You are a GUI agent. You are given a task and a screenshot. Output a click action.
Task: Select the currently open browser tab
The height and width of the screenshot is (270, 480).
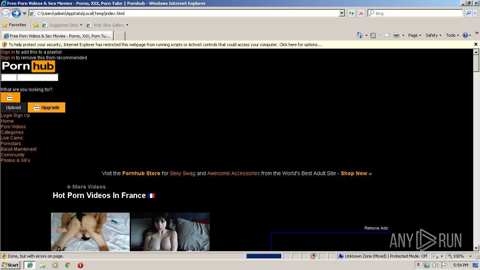pos(57,36)
